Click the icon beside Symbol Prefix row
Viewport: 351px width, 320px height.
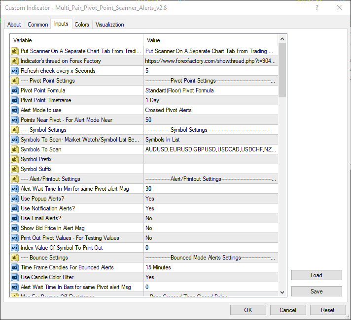[14, 159]
